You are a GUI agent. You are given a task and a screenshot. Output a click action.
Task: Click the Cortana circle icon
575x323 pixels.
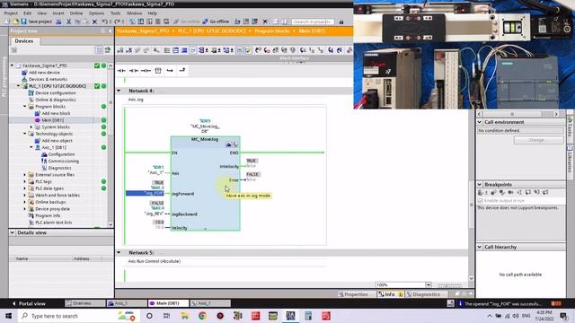(149, 316)
